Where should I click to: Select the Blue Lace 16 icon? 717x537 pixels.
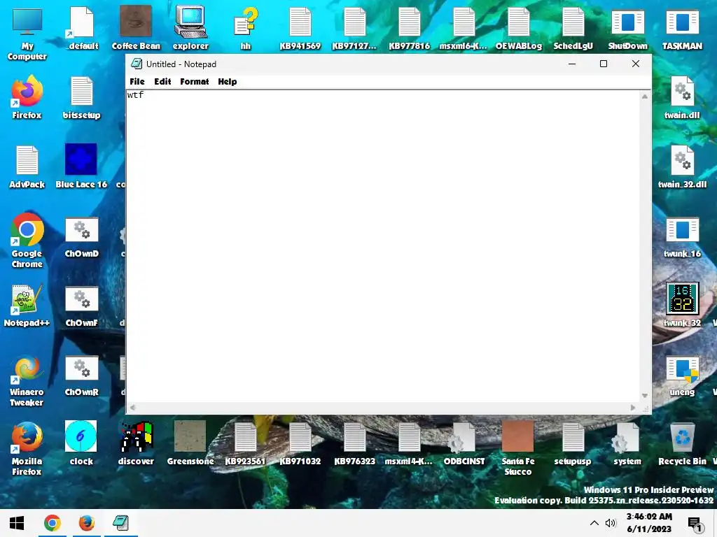tap(81, 166)
